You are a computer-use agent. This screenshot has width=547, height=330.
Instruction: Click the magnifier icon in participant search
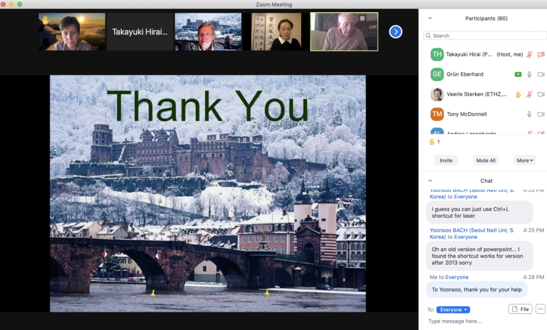[428, 35]
